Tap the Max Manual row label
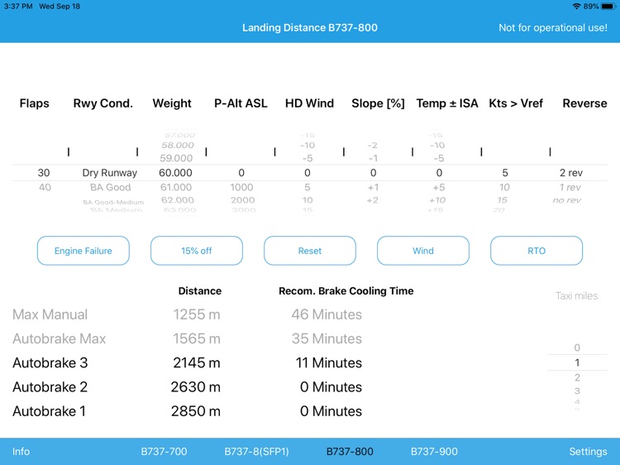This screenshot has width=620, height=465. [x=50, y=314]
